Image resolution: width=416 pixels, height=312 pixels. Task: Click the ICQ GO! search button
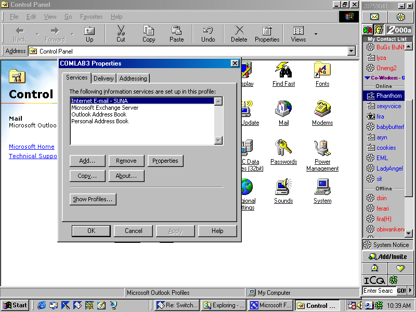point(401,291)
